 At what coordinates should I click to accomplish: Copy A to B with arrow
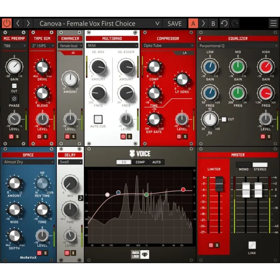[203, 23]
